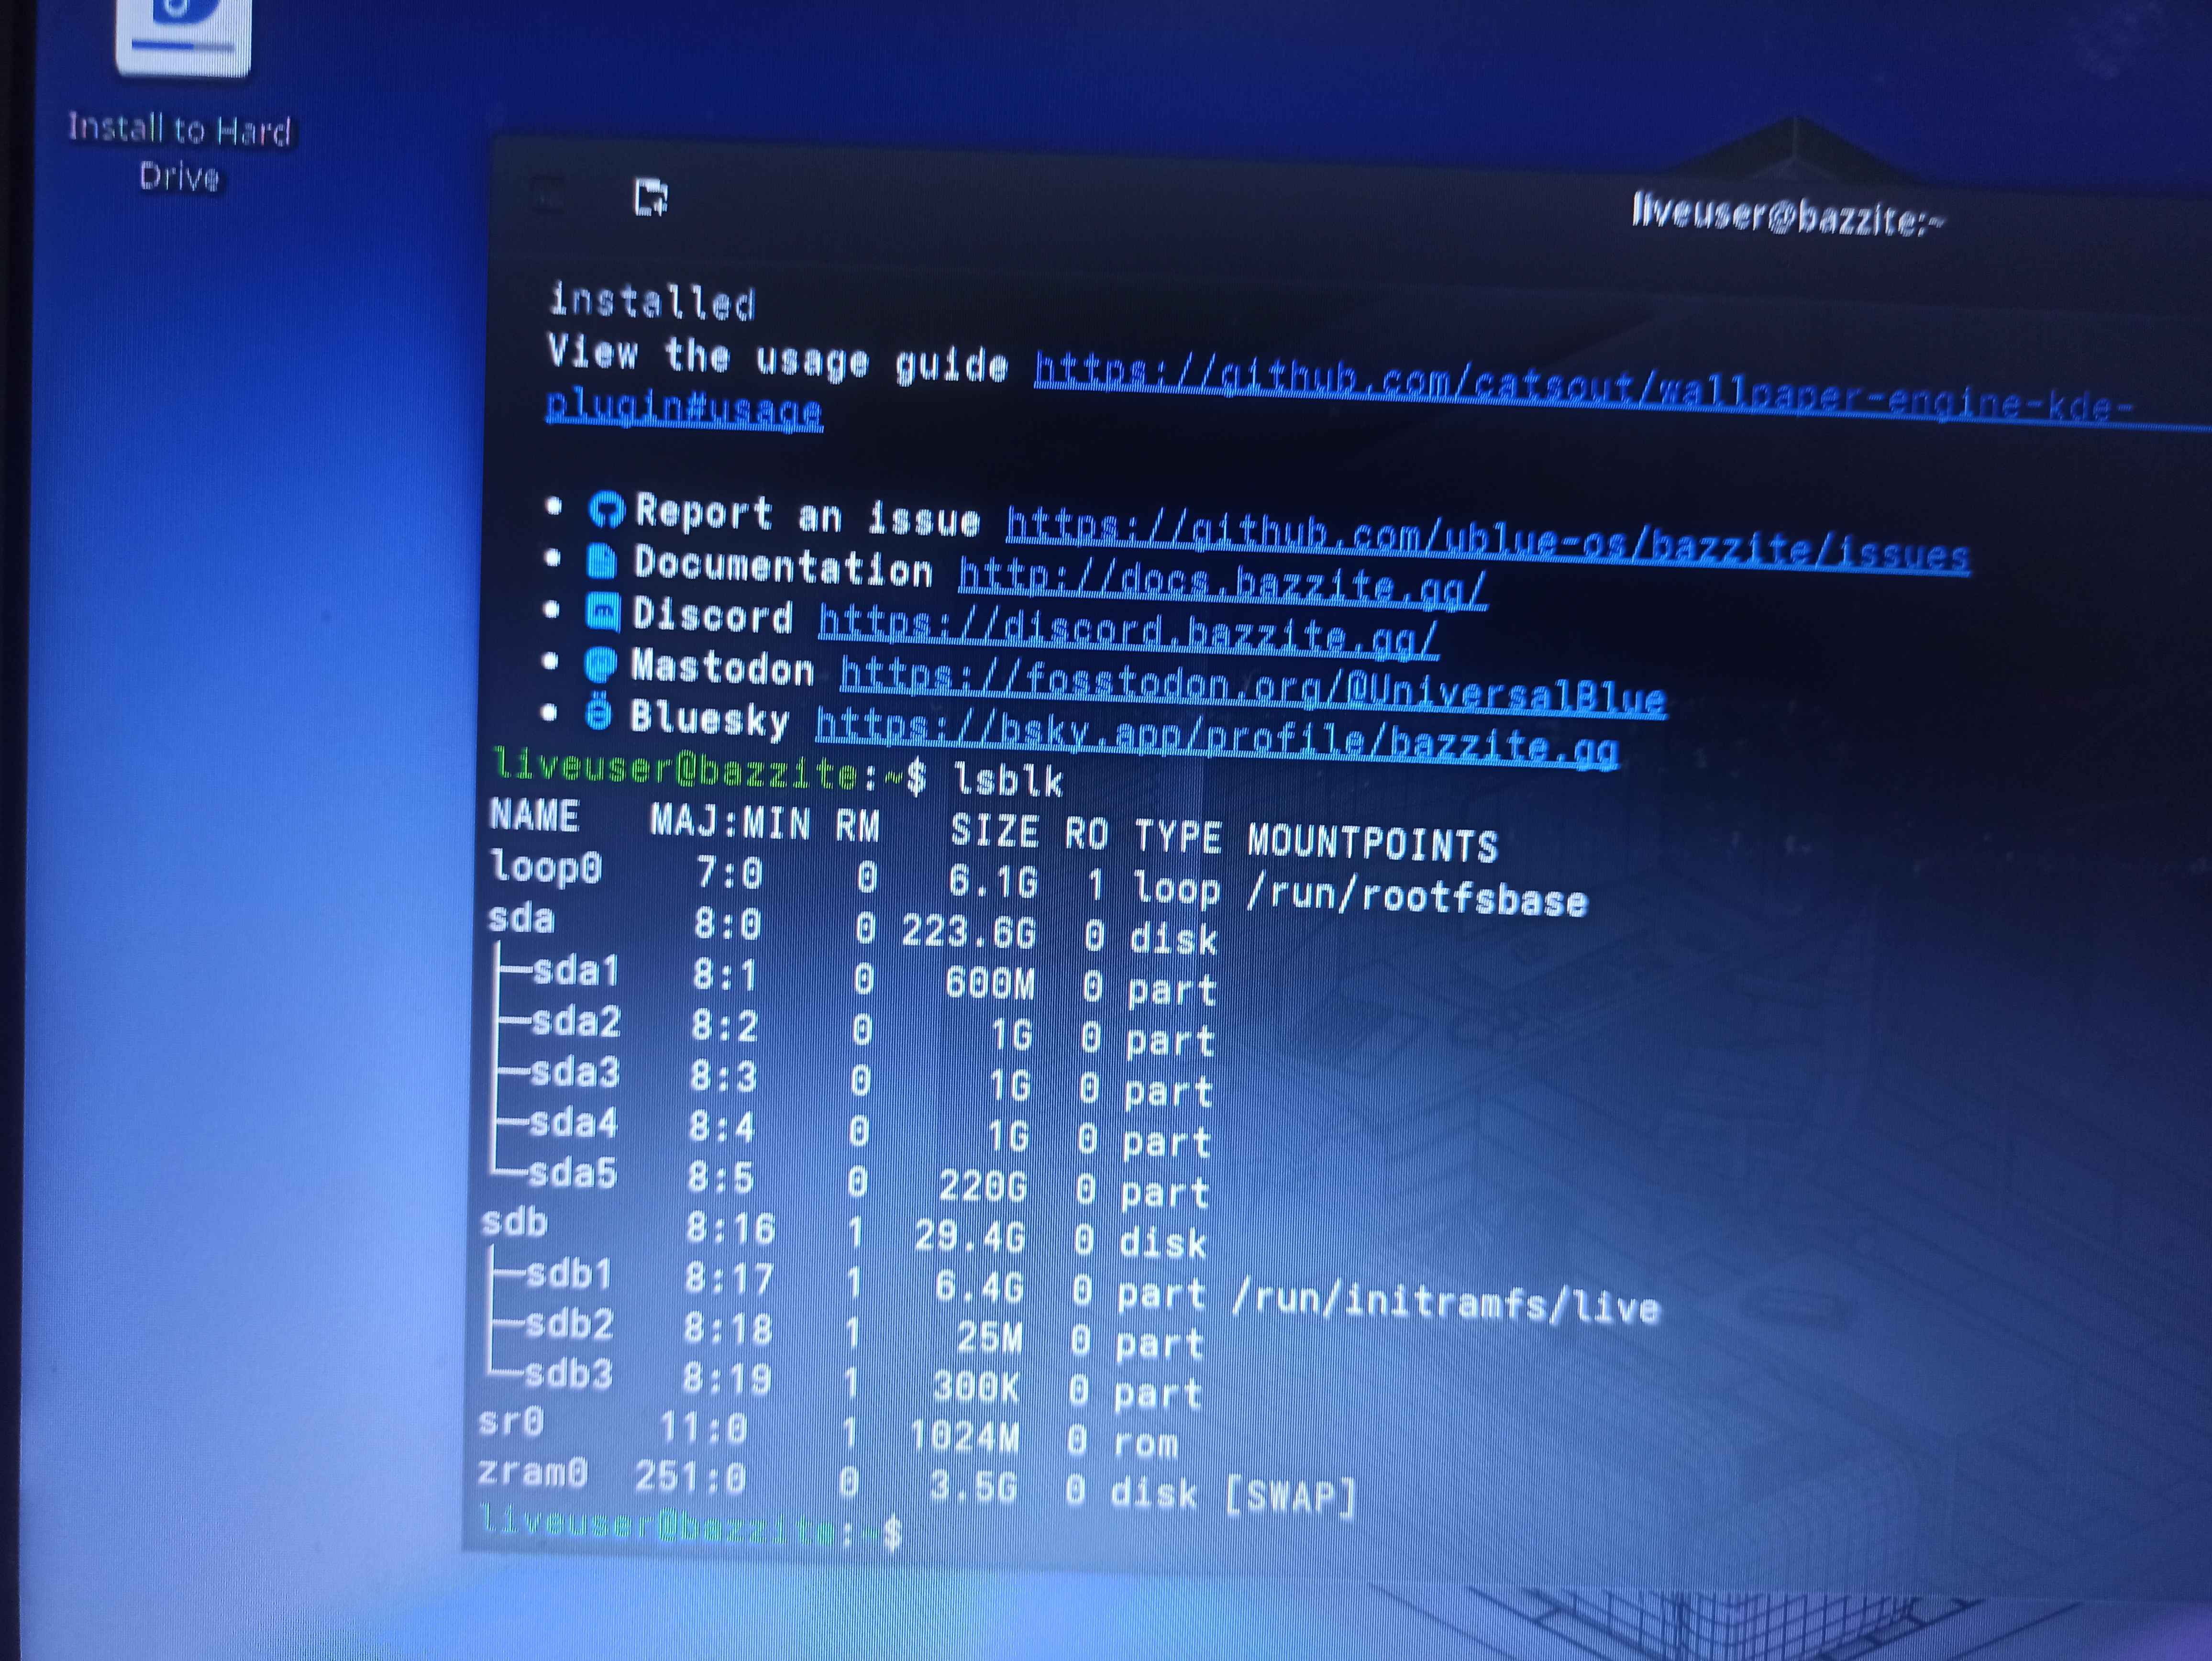
Task: Click the sda4 partition name
Action: point(573,1122)
